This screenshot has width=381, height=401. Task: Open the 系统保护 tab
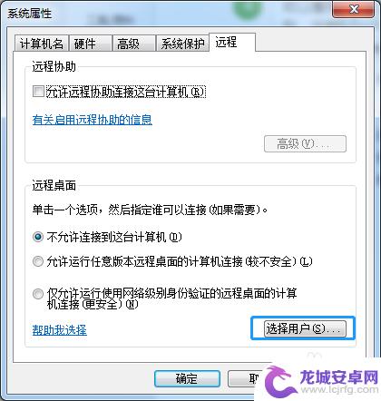[182, 44]
